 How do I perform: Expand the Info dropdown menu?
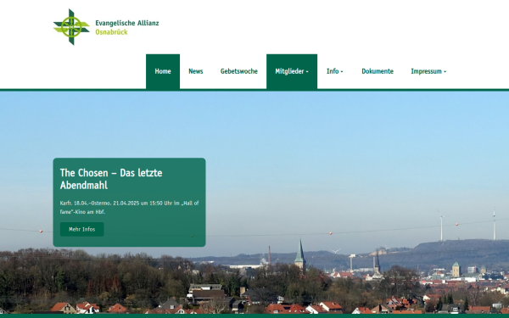click(x=335, y=71)
